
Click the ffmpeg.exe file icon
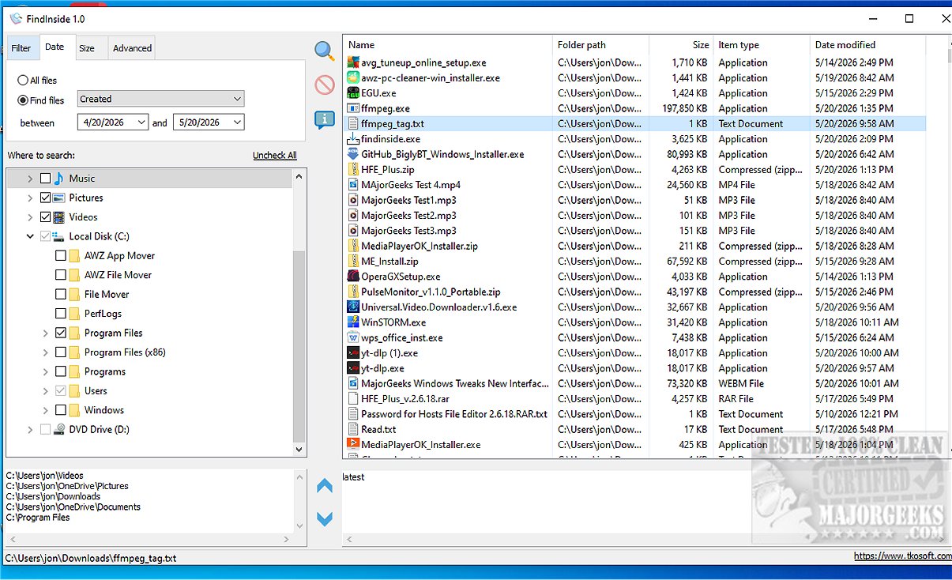click(x=353, y=108)
